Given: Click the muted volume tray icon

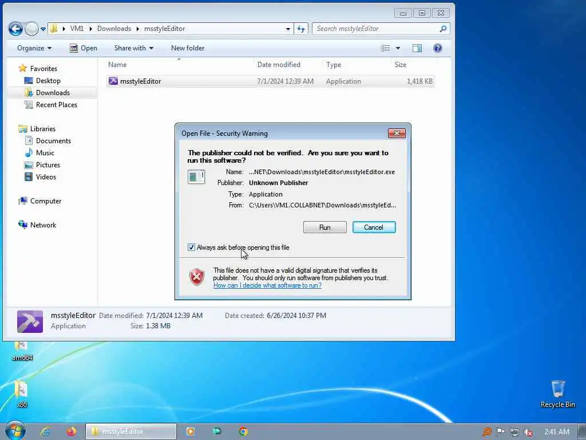Looking at the screenshot, I should [528, 432].
